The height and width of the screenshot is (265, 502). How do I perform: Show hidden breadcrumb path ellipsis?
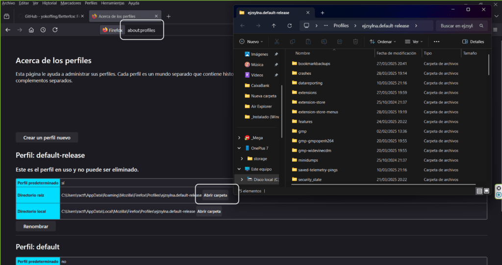tap(326, 26)
